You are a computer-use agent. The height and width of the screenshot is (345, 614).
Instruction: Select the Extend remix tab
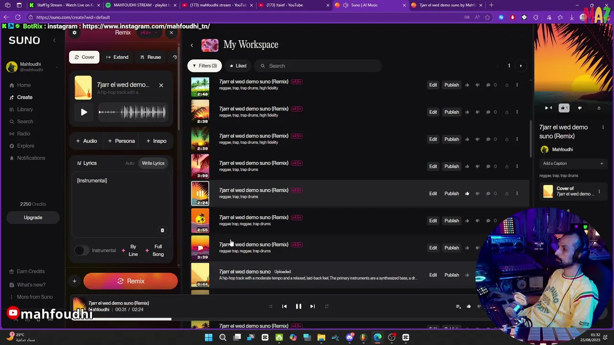pos(117,57)
